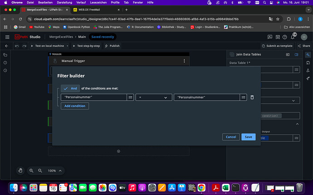Open Chrome tab search dropdown arrow
The width and height of the screenshot is (313, 195).
308,10
